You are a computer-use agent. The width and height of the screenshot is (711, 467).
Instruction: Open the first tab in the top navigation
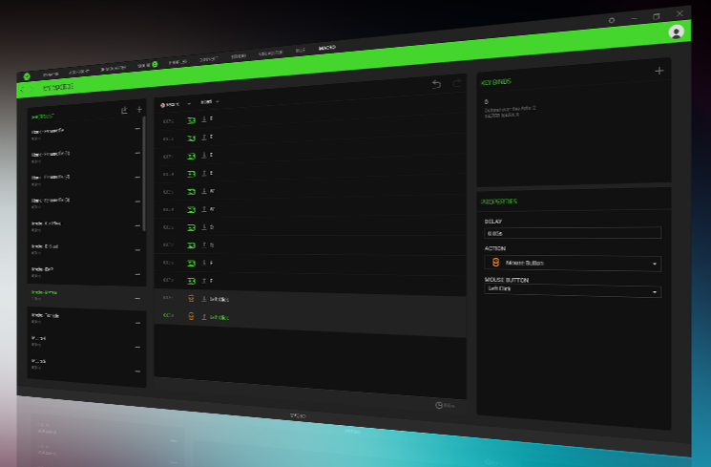(51, 74)
